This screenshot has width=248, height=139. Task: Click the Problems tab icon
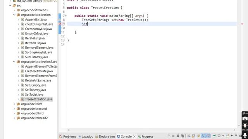click(61, 136)
